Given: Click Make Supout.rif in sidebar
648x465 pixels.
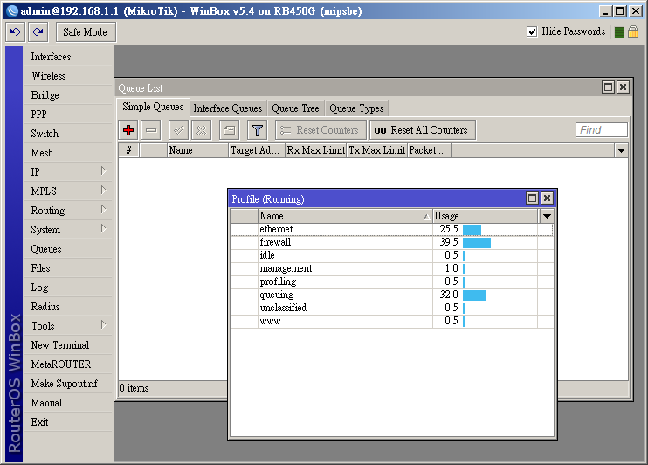Looking at the screenshot, I should [68, 384].
